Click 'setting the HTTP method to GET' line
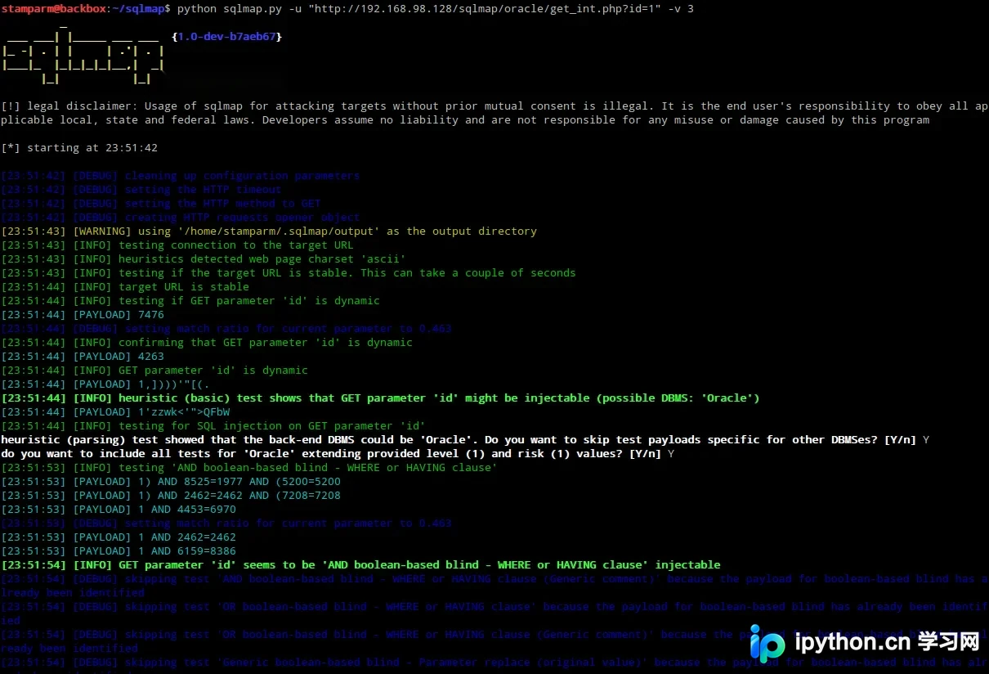Screen dimensions: 989x674 [x=161, y=204]
